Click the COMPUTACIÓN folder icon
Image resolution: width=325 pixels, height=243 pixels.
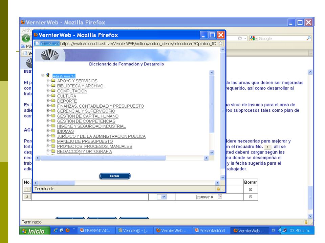[53, 90]
